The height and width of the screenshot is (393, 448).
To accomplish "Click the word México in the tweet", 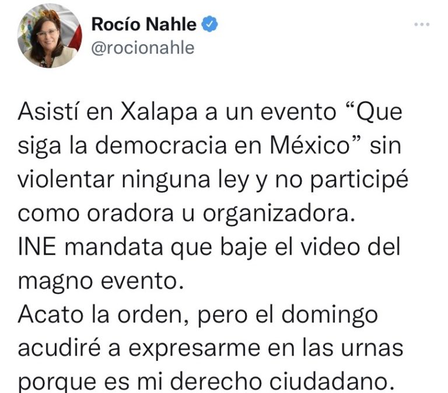I will click(310, 145).
